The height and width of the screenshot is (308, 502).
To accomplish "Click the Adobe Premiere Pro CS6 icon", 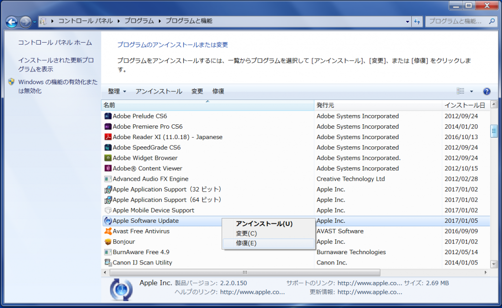I will point(108,127).
